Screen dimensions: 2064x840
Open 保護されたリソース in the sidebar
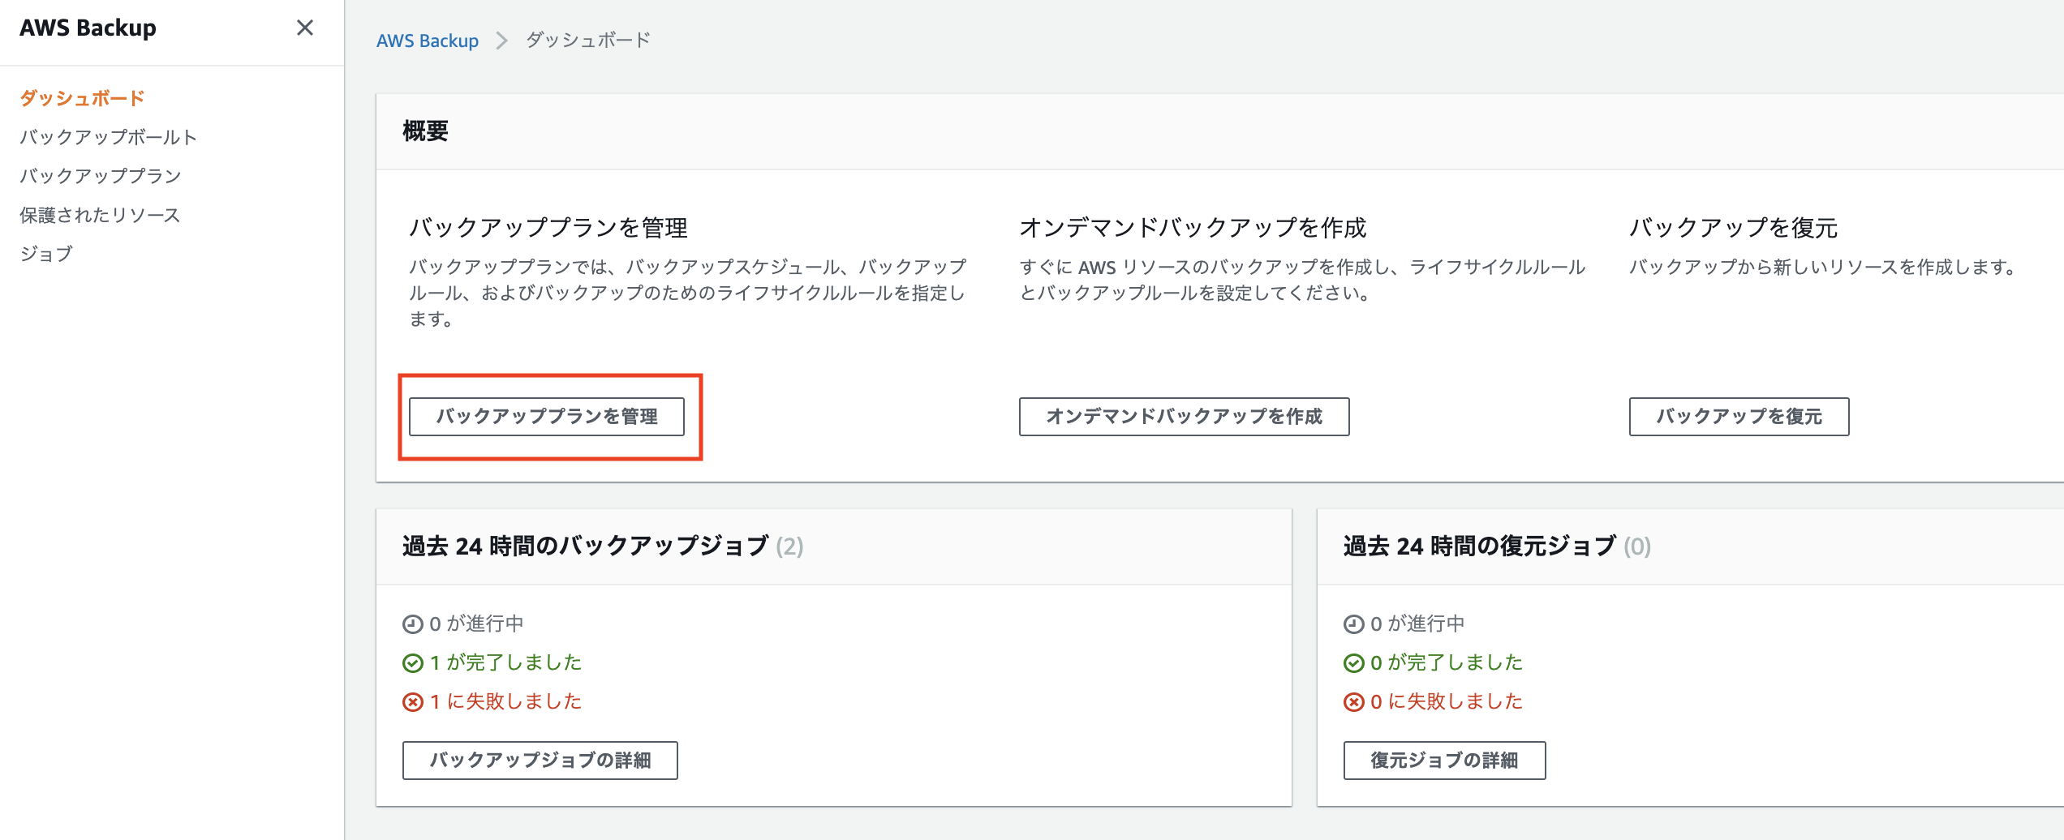(x=100, y=215)
